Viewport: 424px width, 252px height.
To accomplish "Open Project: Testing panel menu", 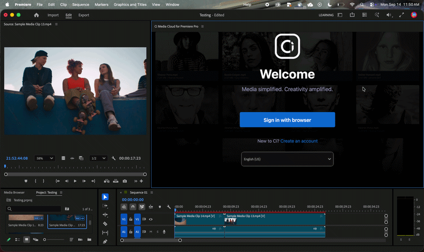I will pyautogui.click(x=61, y=192).
